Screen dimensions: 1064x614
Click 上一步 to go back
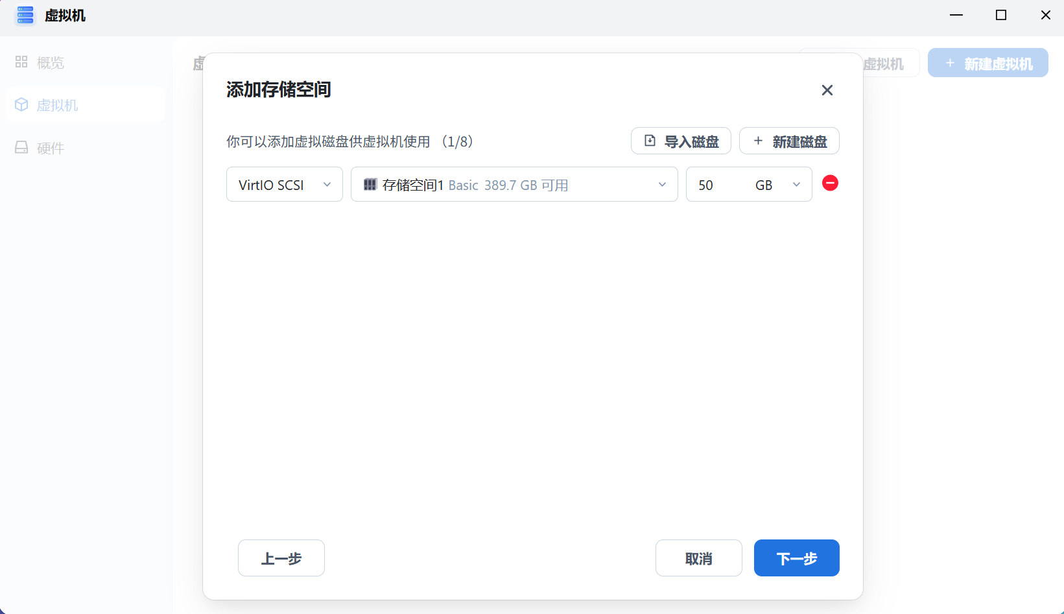pos(281,558)
